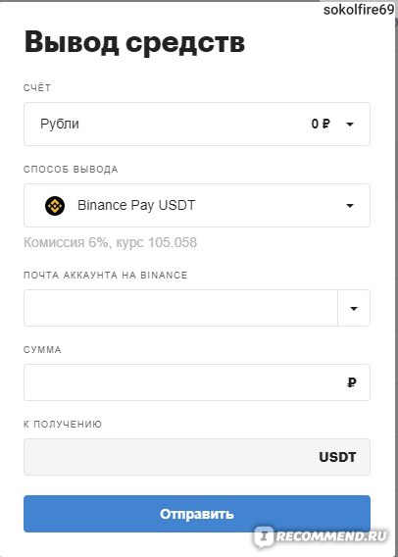This screenshot has width=398, height=557.
Task: Click the Способ вывода label
Action: click(x=71, y=169)
